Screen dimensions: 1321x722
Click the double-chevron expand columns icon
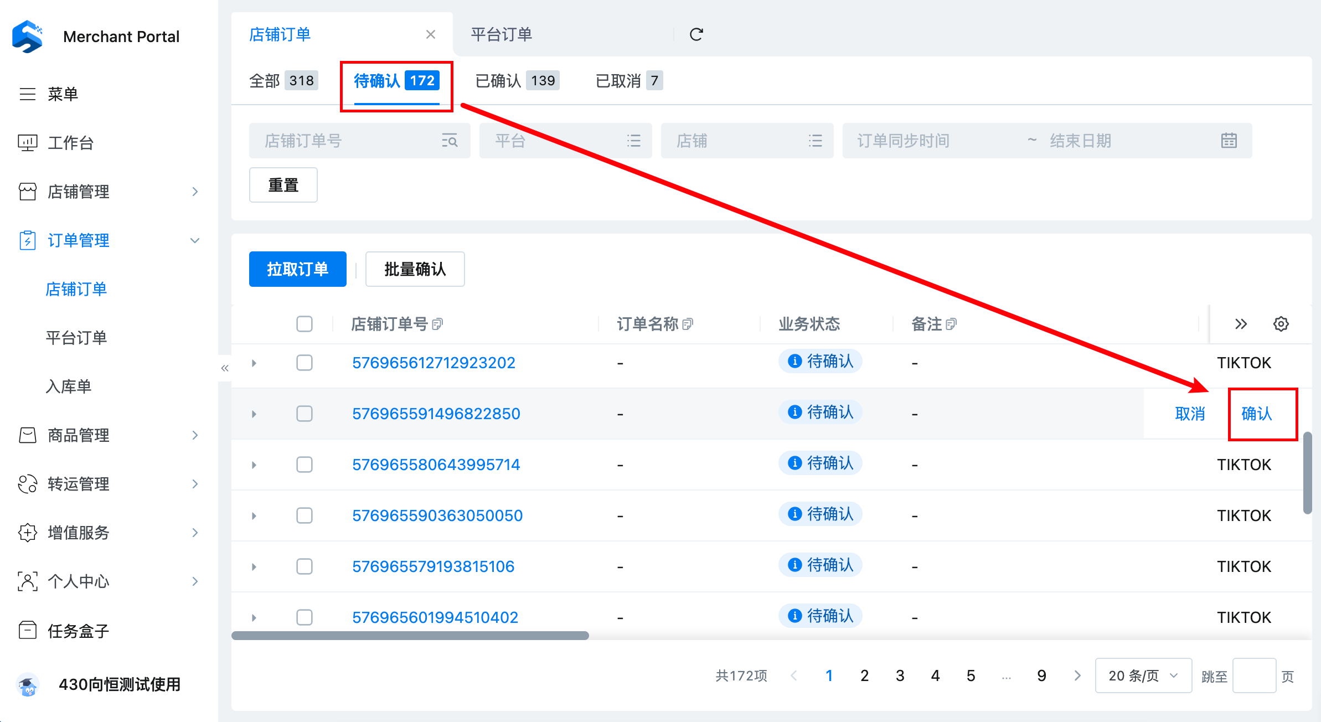[1241, 324]
